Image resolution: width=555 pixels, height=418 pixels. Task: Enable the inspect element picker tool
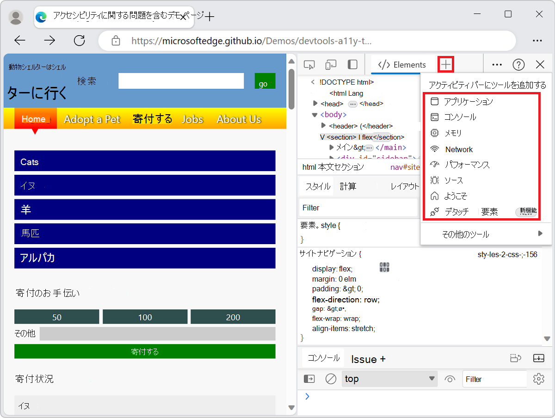tap(309, 64)
